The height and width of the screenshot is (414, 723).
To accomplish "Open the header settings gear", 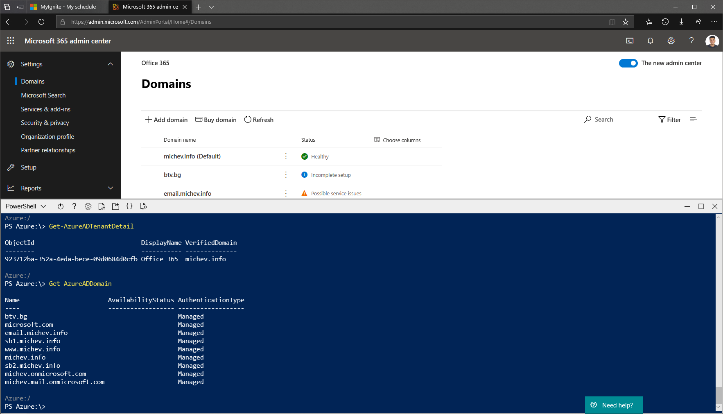I will pyautogui.click(x=671, y=41).
